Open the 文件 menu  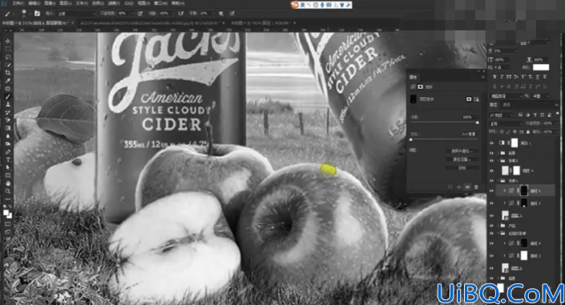(18, 3)
